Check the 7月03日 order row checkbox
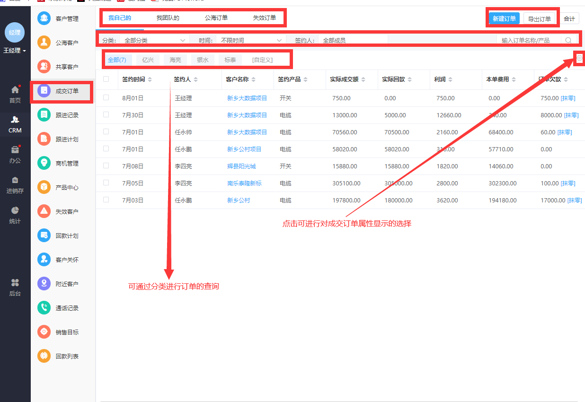The width and height of the screenshot is (585, 402). 106,200
